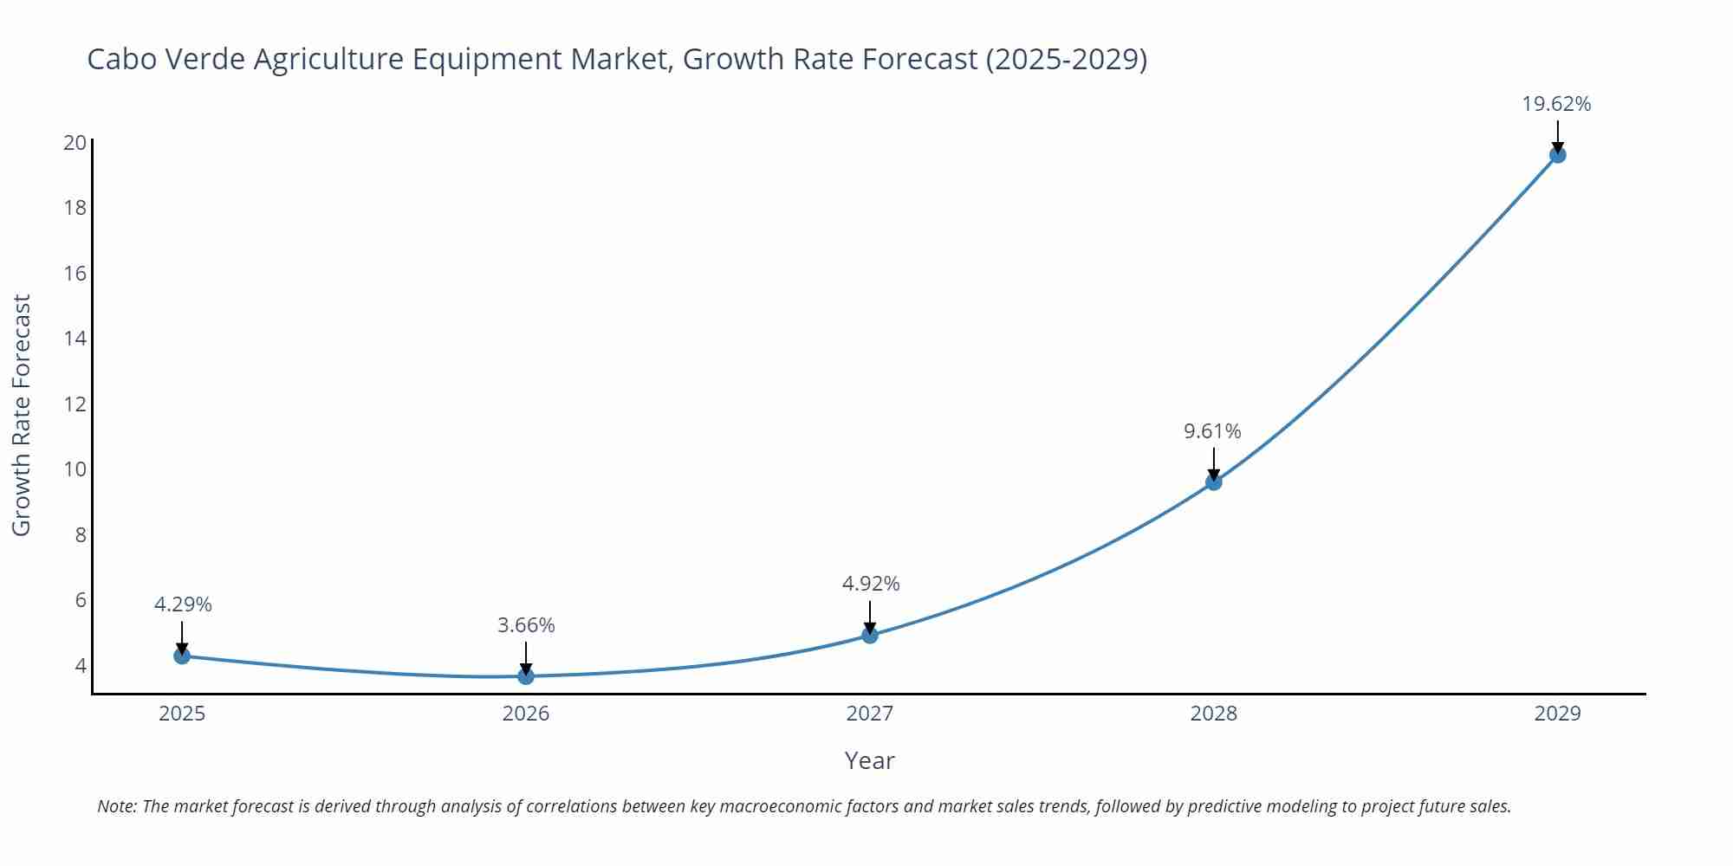This screenshot has width=1733, height=866.
Task: Click the 2026 data point marker
Action: point(526,676)
